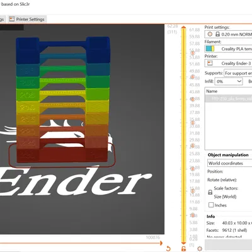Viewport: 252px width, 252px height.
Task: Click the 31.88 layer height label
Action: [195, 133]
